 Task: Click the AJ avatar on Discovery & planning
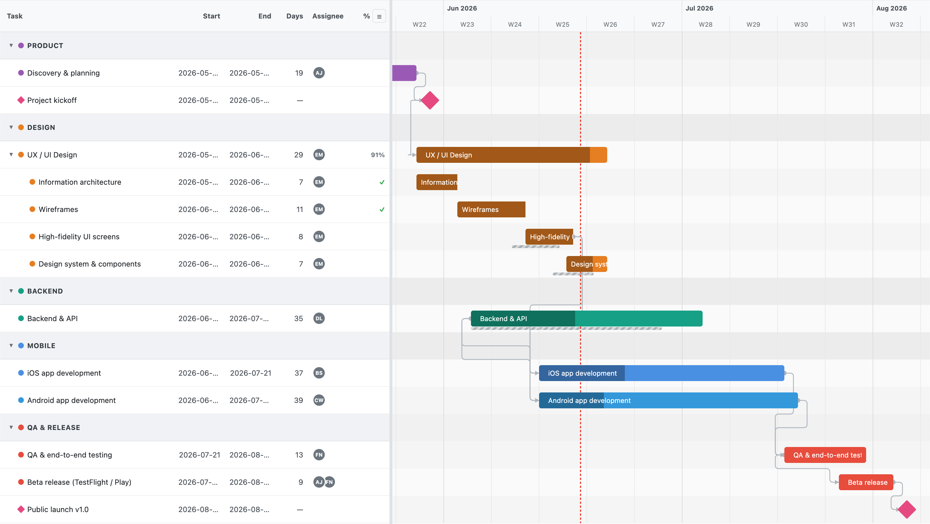pyautogui.click(x=319, y=73)
